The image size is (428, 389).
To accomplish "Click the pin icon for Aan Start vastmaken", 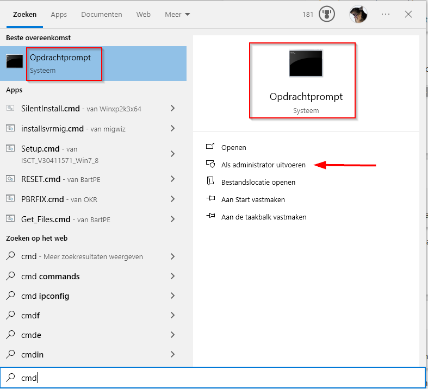I will pos(210,199).
